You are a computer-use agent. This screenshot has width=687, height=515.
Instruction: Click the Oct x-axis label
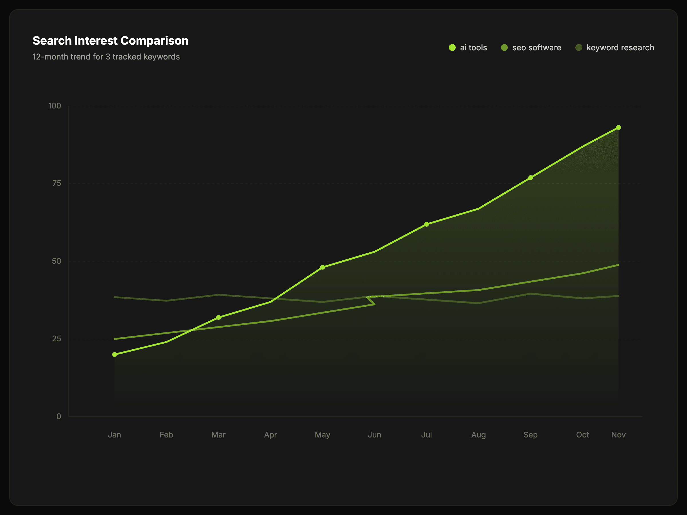[x=582, y=435]
